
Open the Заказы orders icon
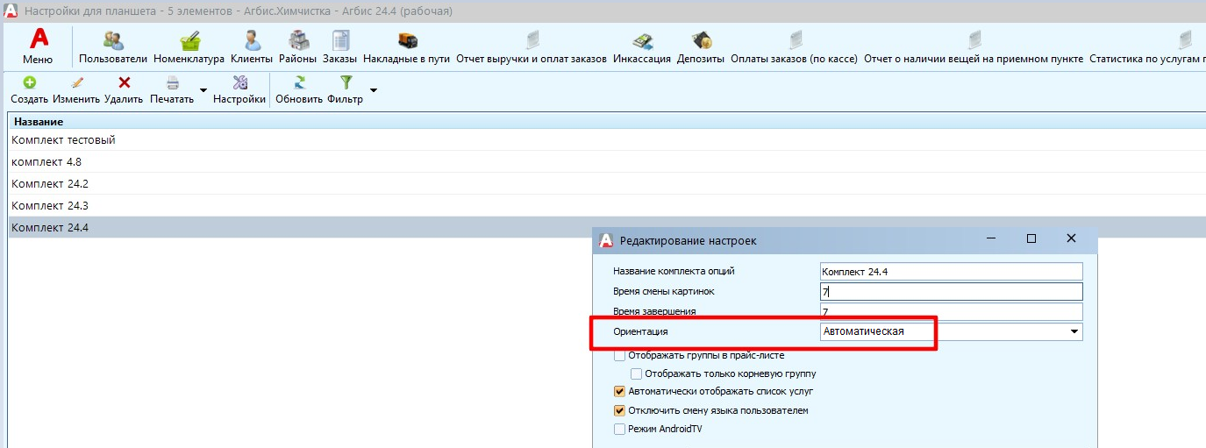(x=339, y=41)
